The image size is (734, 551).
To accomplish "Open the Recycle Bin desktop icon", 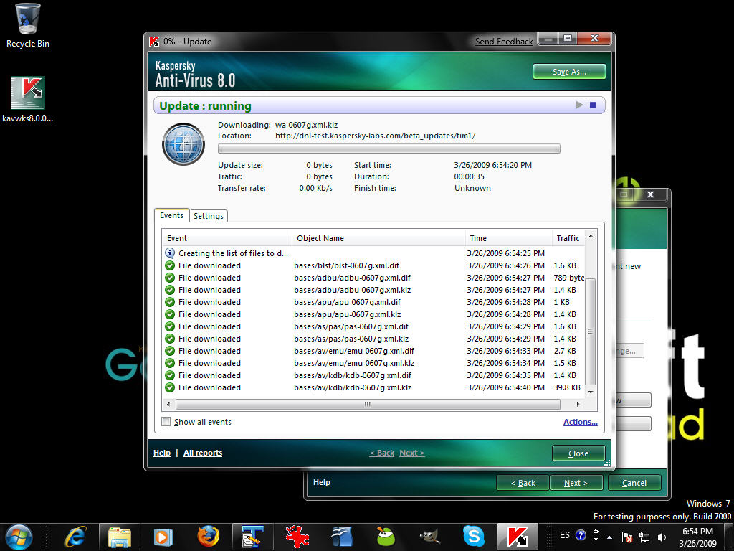I will tap(27, 26).
